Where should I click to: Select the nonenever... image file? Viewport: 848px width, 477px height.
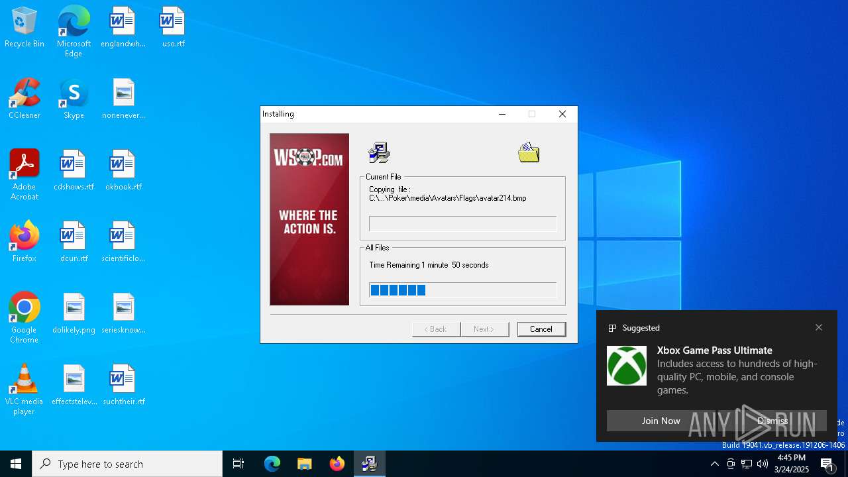click(x=123, y=98)
